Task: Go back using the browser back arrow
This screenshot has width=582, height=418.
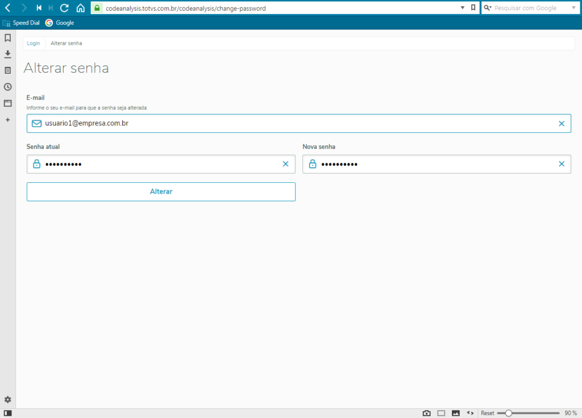Action: point(8,8)
